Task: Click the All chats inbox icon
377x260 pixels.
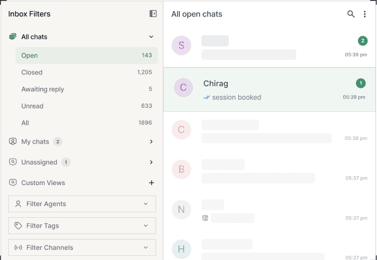Action: [x=13, y=37]
